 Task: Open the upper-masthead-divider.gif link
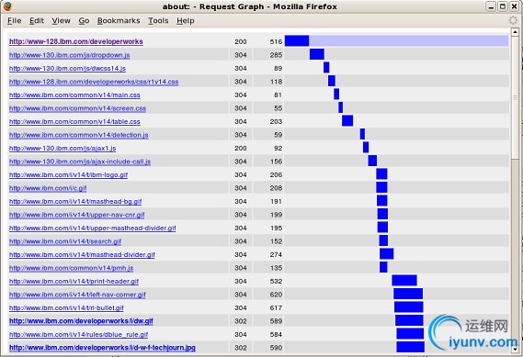tap(93, 229)
